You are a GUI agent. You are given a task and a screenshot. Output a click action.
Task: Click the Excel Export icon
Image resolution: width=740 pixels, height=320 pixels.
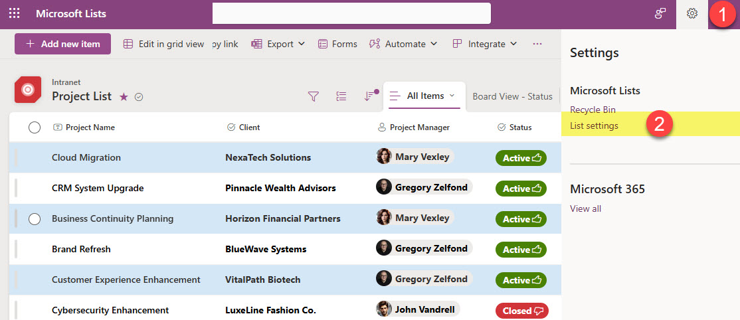point(256,44)
